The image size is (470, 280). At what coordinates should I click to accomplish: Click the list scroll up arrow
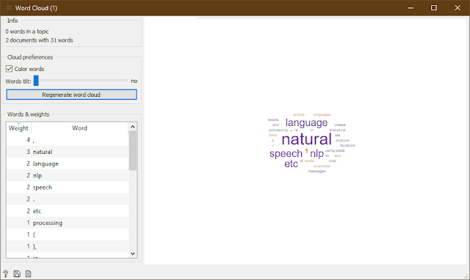pos(133,127)
